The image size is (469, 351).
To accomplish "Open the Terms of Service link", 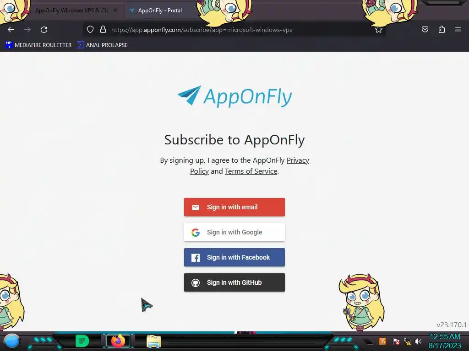I will tap(251, 171).
